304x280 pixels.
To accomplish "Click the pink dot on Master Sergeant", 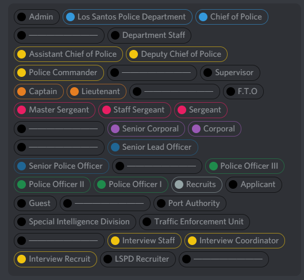I will click(x=21, y=110).
